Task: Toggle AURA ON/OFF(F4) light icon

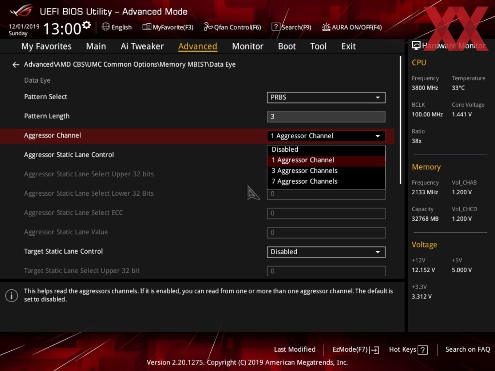Action: click(326, 27)
